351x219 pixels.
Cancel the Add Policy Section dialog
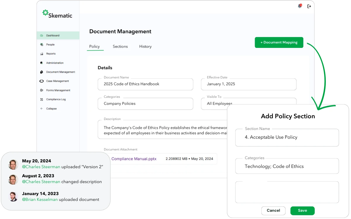point(273,211)
